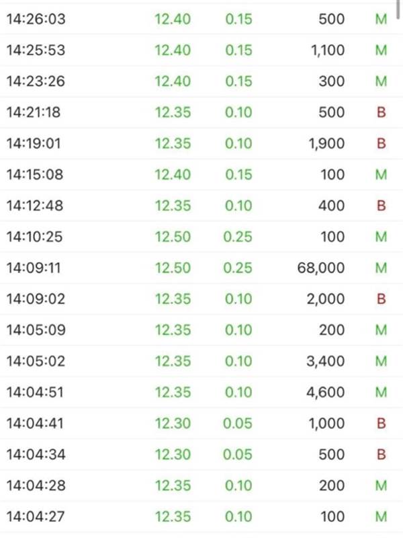Select the B indicator for the 14:19:01 trade
Viewport: 403px width, 538px height.
[381, 144]
